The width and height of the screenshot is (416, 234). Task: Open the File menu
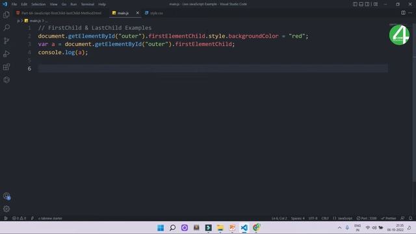pyautogui.click(x=14, y=5)
